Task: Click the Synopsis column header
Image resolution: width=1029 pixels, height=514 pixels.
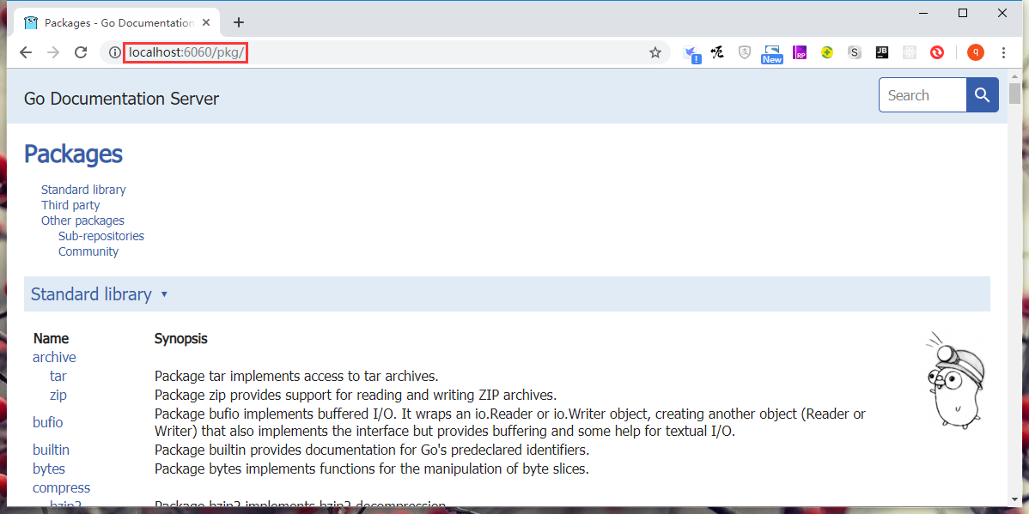Action: coord(181,338)
